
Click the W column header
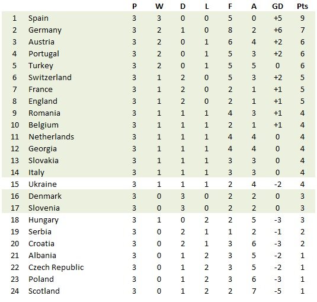tap(159, 7)
